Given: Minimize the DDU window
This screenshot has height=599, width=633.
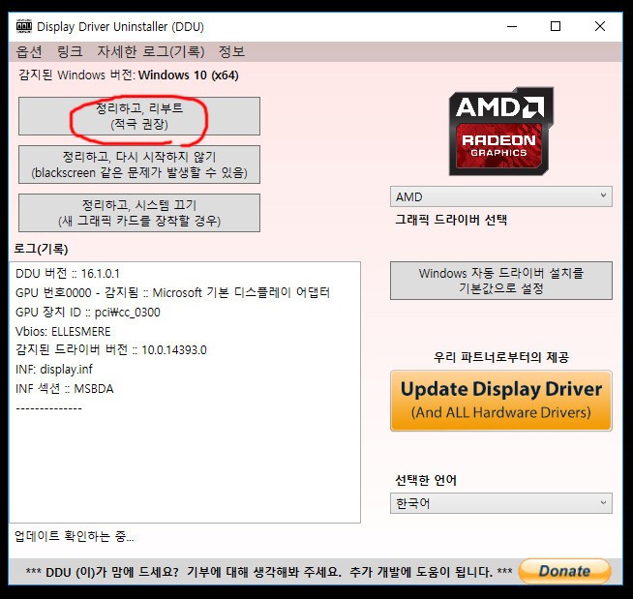Looking at the screenshot, I should click(x=512, y=27).
